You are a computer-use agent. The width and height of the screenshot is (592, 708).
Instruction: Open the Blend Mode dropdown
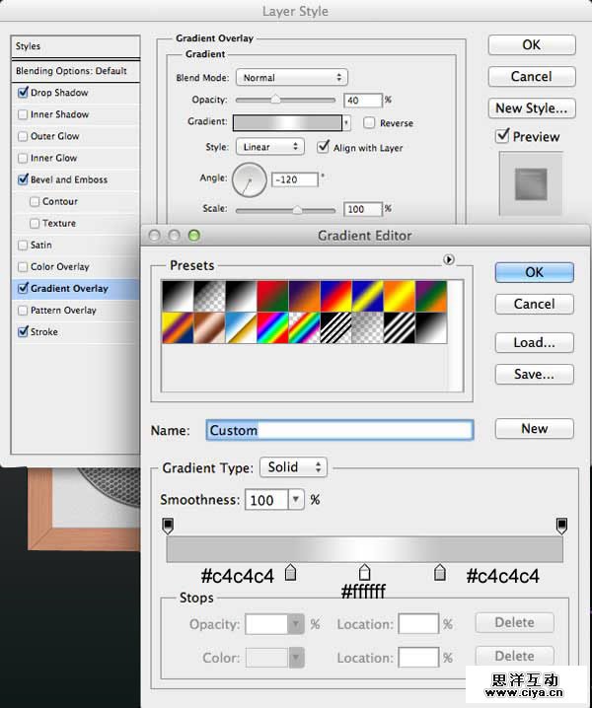point(291,77)
